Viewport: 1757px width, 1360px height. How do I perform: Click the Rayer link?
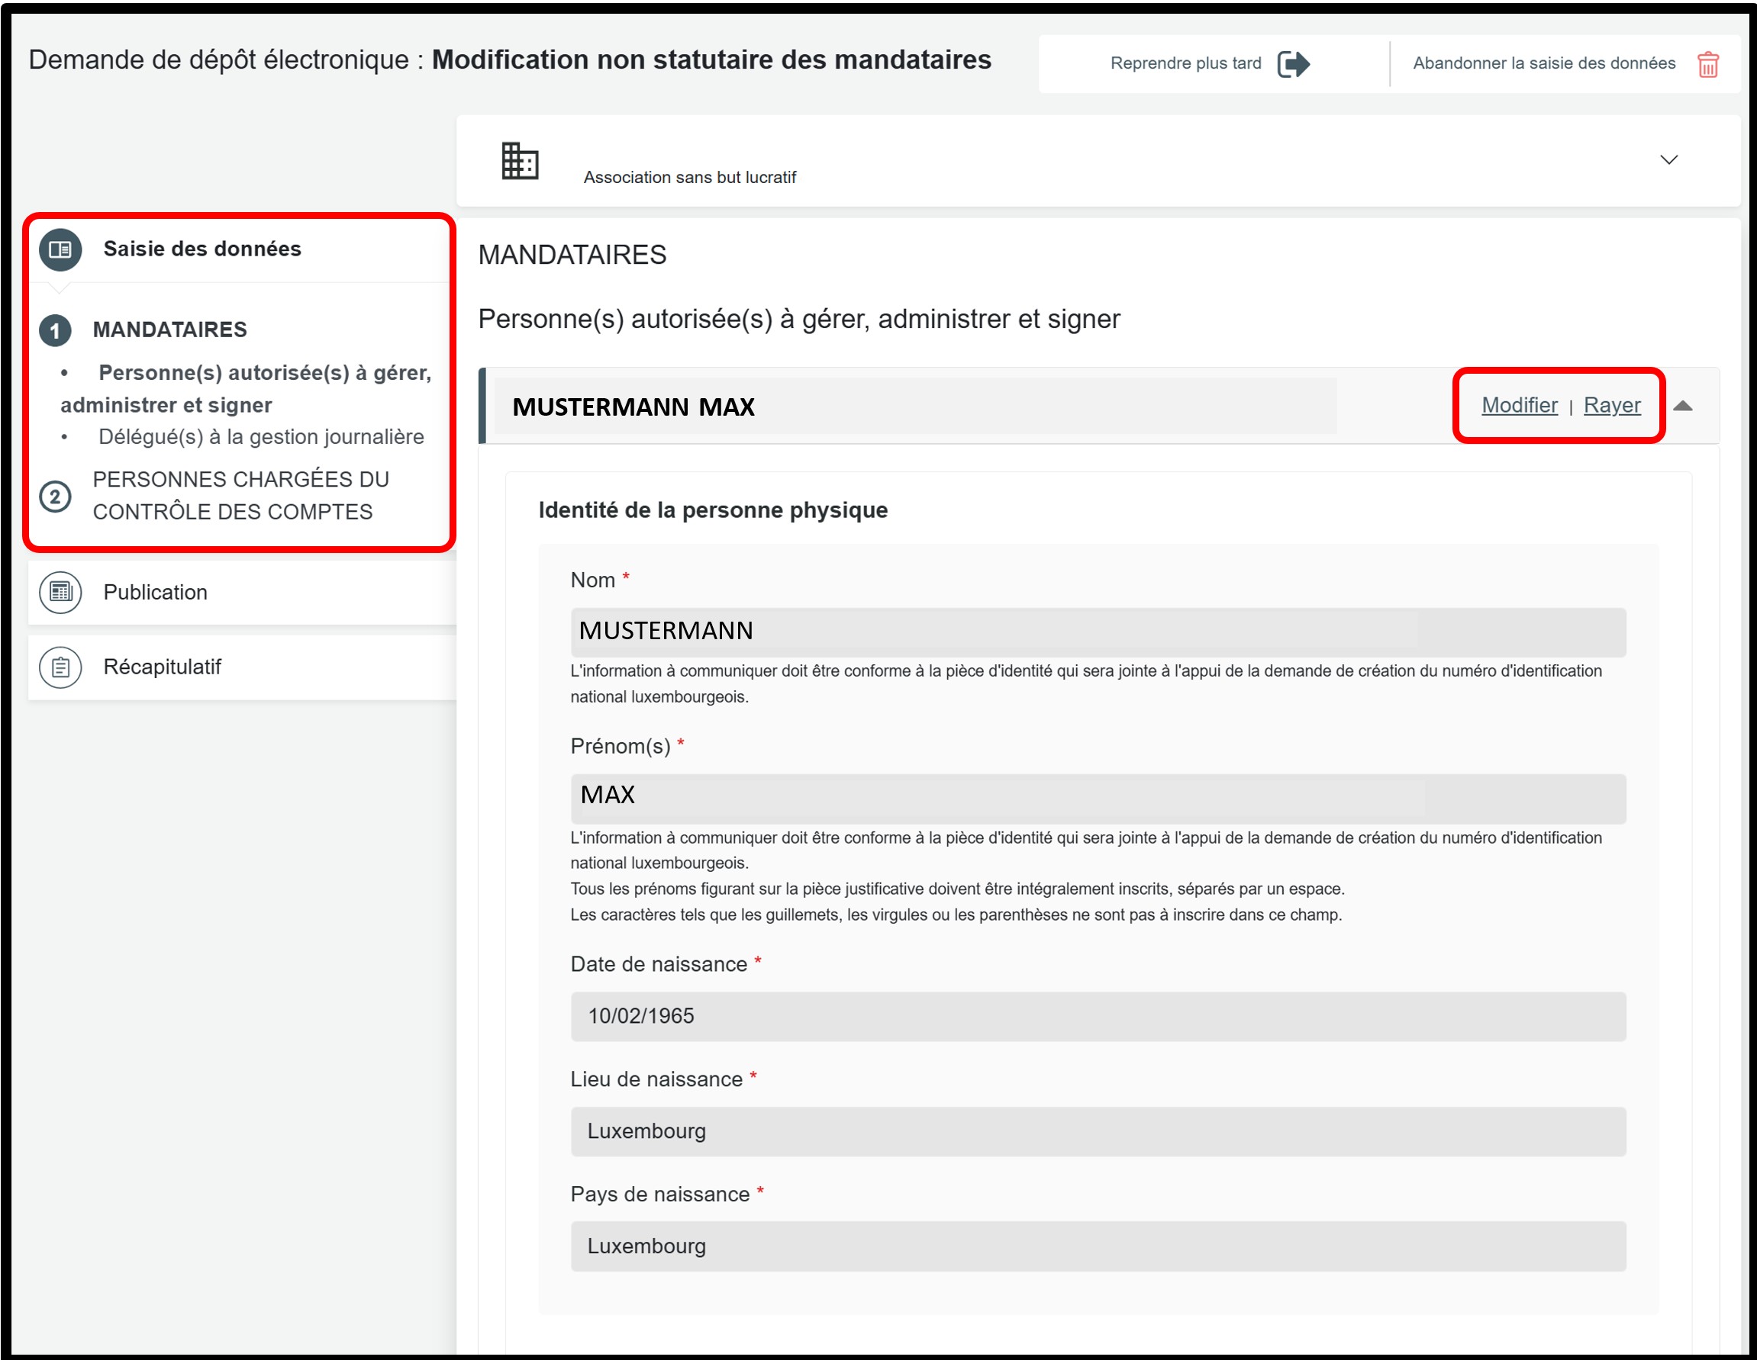[x=1611, y=405]
